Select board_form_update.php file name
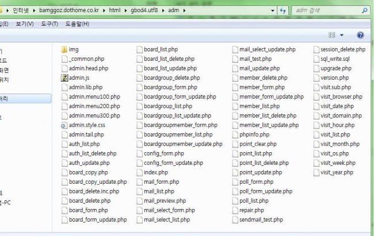This screenshot has height=236, width=374. point(98,220)
